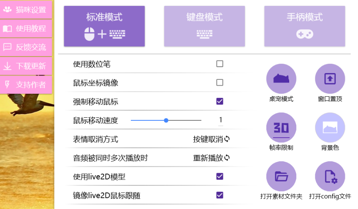Select the 手柄模式 gamepad mode card

(304, 26)
